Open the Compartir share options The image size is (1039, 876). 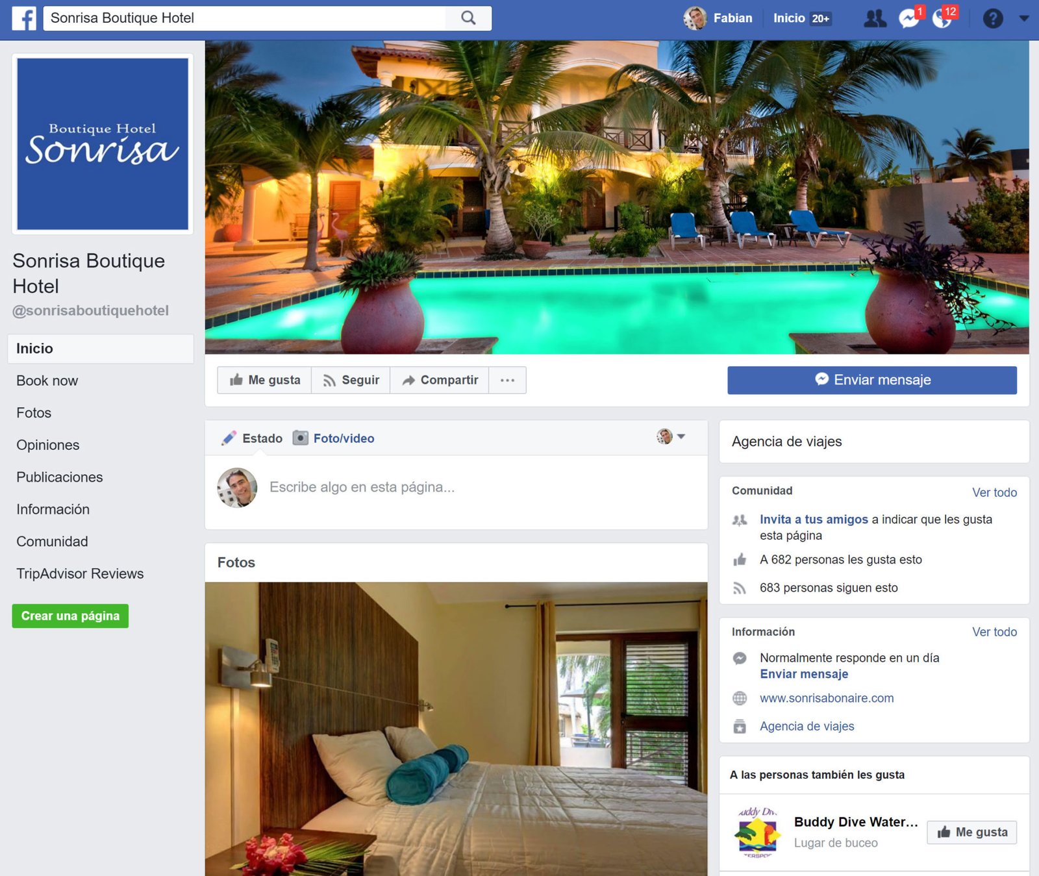[440, 380]
